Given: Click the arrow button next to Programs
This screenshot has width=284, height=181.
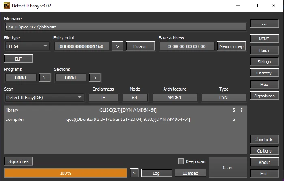Looking at the screenshot, I should [45, 78].
